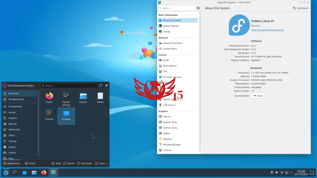Open USB Devices page
Screen dimensions: 317x178
178,105
